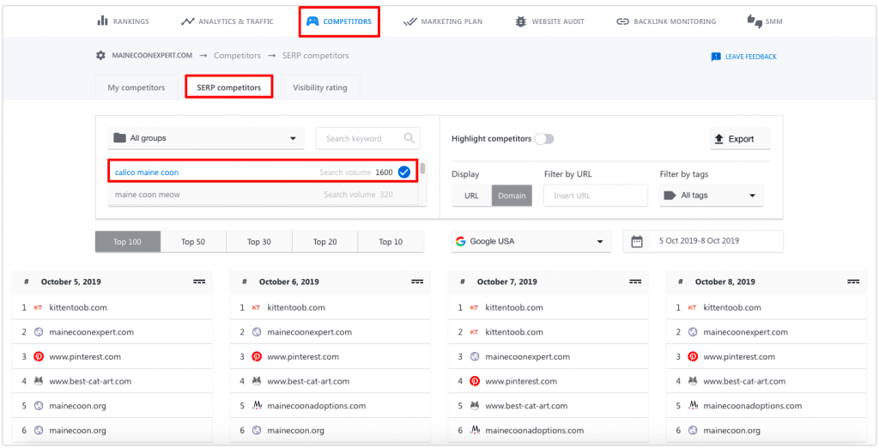
Task: Switch to My competitors tab
Action: (x=136, y=88)
